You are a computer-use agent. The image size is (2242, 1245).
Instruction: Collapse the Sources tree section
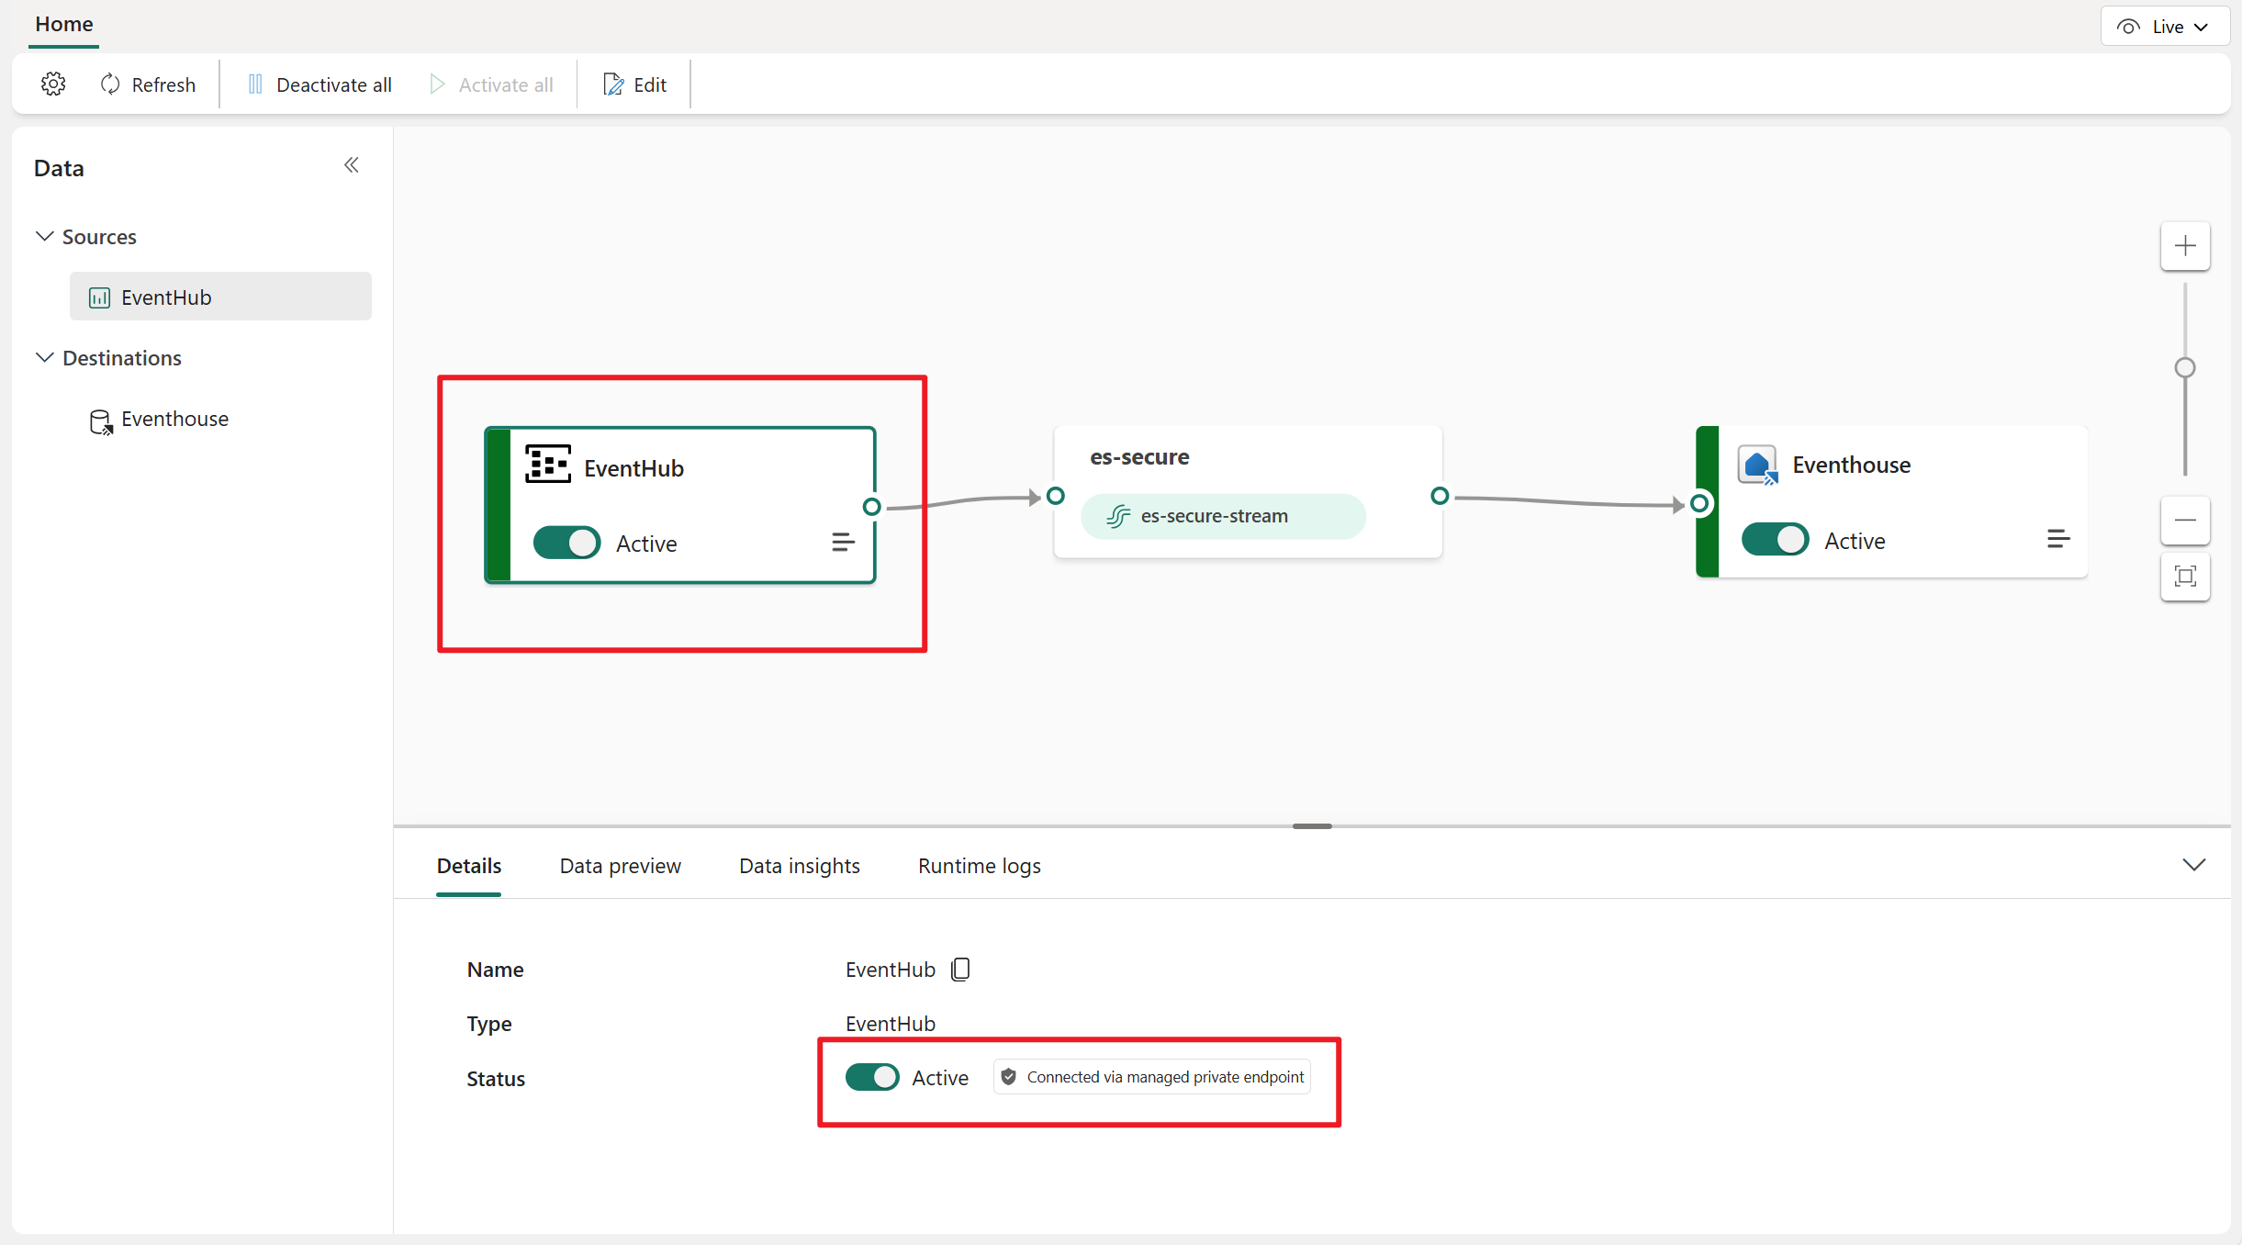44,237
